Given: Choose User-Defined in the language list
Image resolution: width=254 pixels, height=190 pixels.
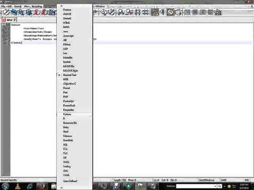Looking at the screenshot, I should [x=74, y=181].
